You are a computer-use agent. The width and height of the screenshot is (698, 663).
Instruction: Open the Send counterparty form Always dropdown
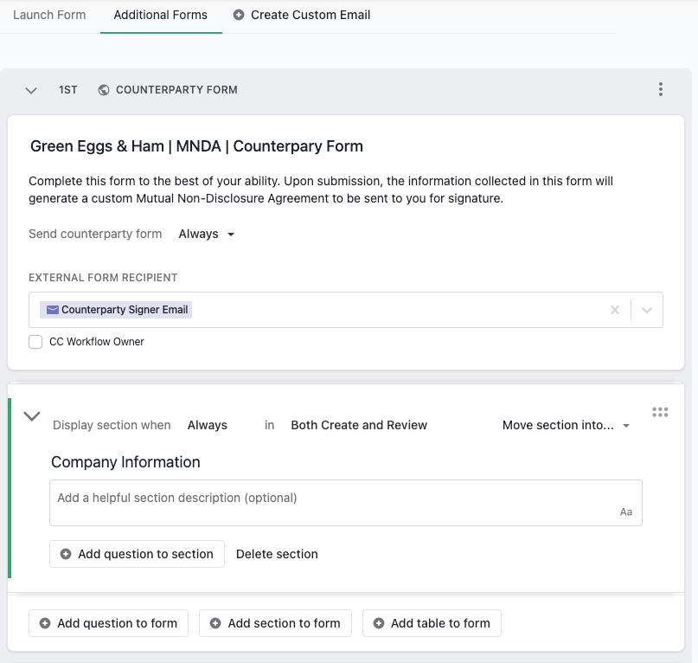click(x=207, y=234)
